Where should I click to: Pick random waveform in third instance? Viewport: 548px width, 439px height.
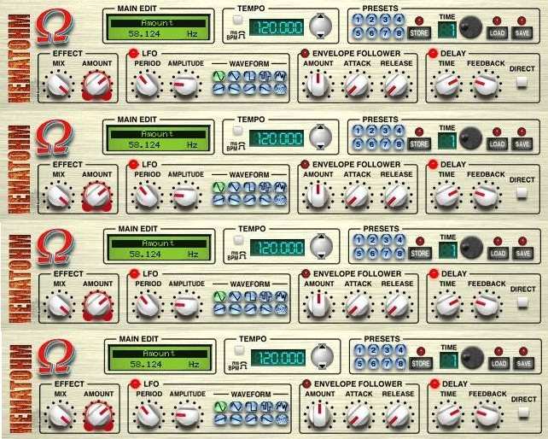(x=281, y=296)
